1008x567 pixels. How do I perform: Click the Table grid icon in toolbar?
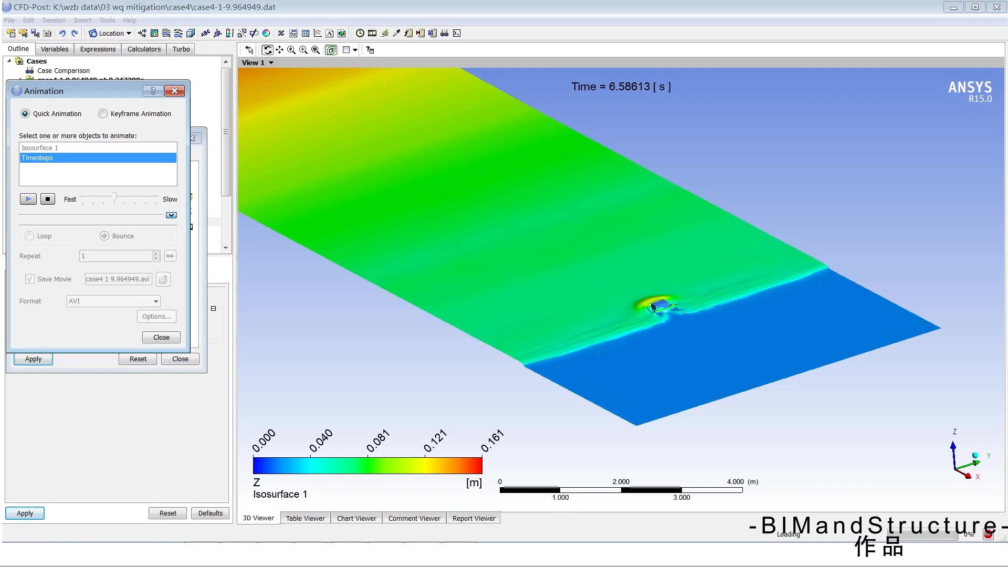tap(306, 33)
